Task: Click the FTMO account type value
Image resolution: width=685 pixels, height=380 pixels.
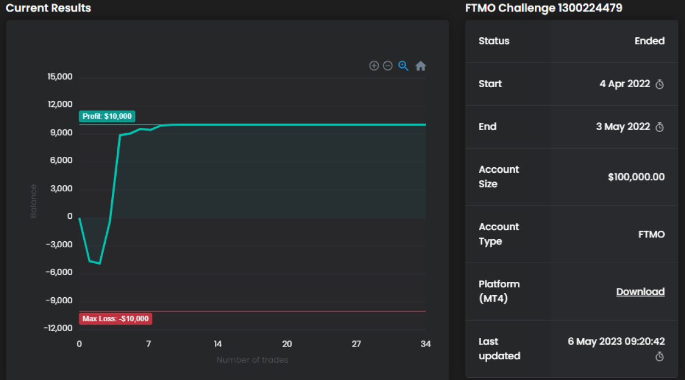Action: pyautogui.click(x=651, y=234)
